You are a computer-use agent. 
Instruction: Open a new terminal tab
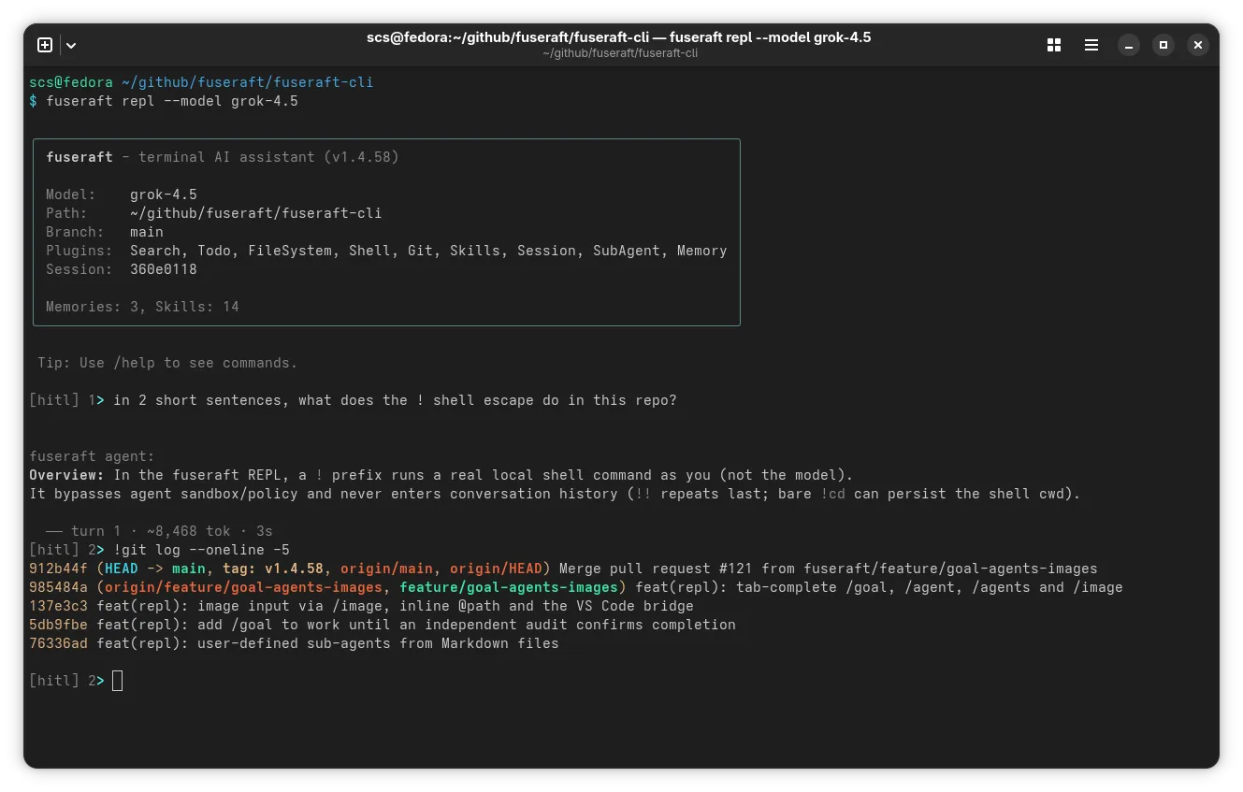tap(45, 45)
